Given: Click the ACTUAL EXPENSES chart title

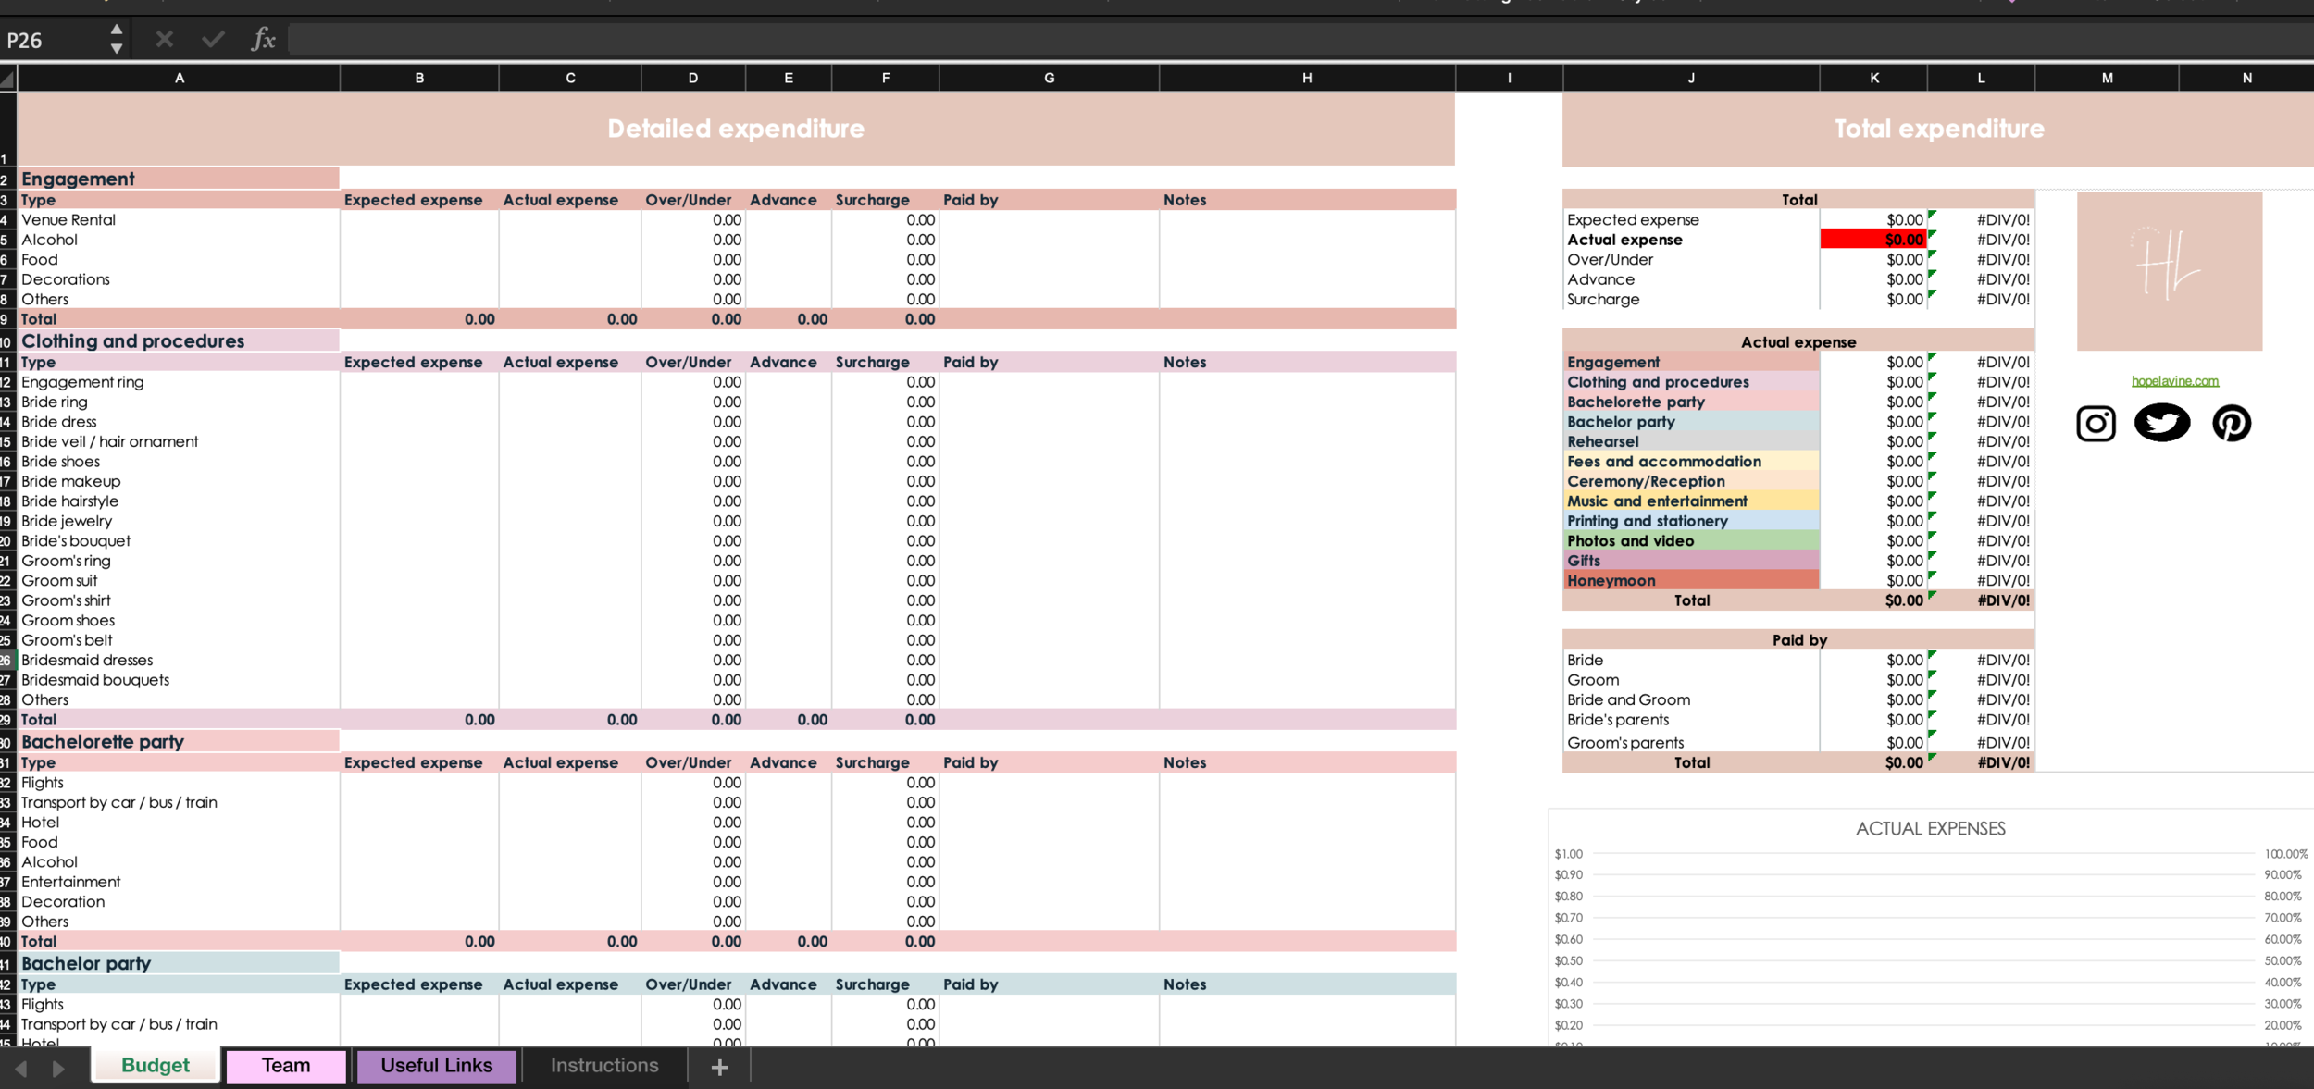Looking at the screenshot, I should (1930, 829).
